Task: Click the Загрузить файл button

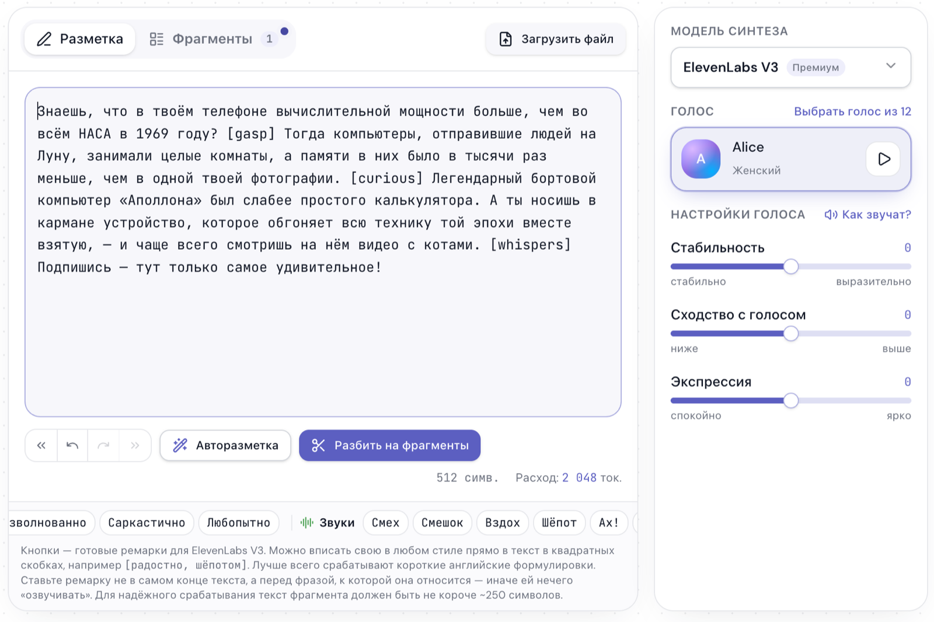Action: click(556, 39)
